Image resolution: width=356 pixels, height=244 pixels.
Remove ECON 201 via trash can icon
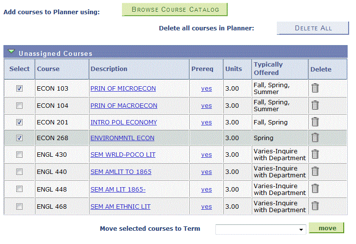[315, 122]
